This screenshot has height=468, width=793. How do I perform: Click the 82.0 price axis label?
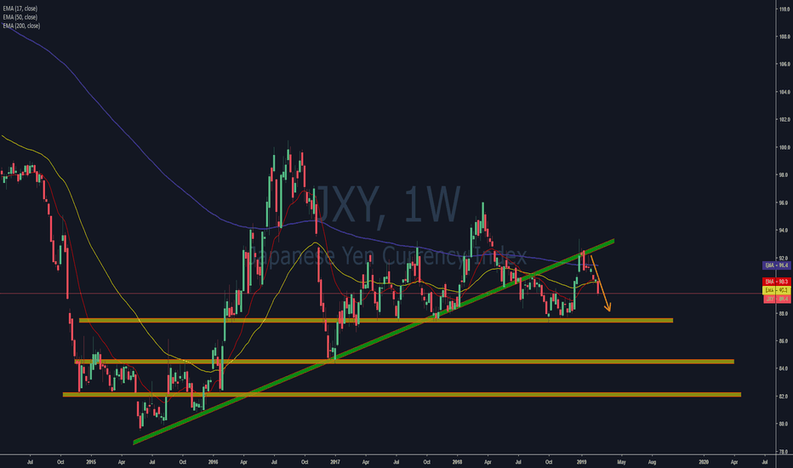(784, 397)
